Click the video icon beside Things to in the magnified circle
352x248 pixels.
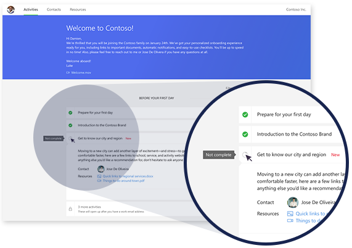tap(290, 221)
